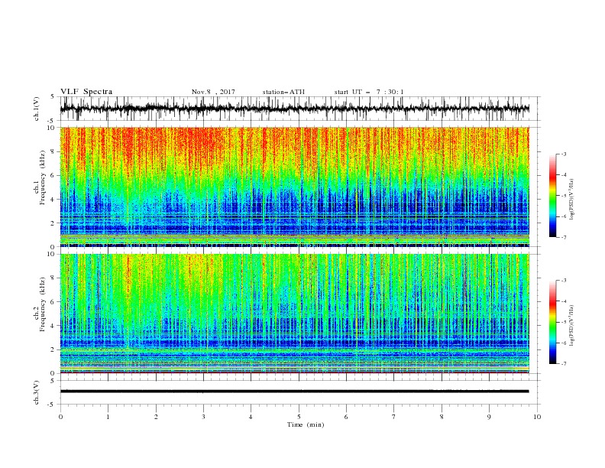Click the ch.3 voltage waveform trace
Screen dimensions: 605x468
coord(294,392)
